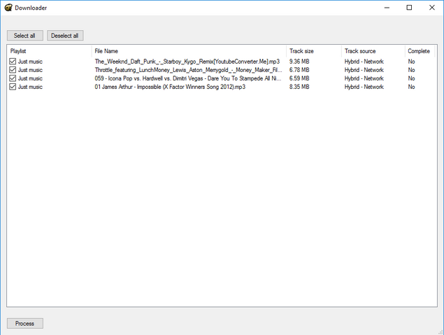Sort by the Complete column header
Image resolution: width=444 pixels, height=335 pixels.
(420, 51)
